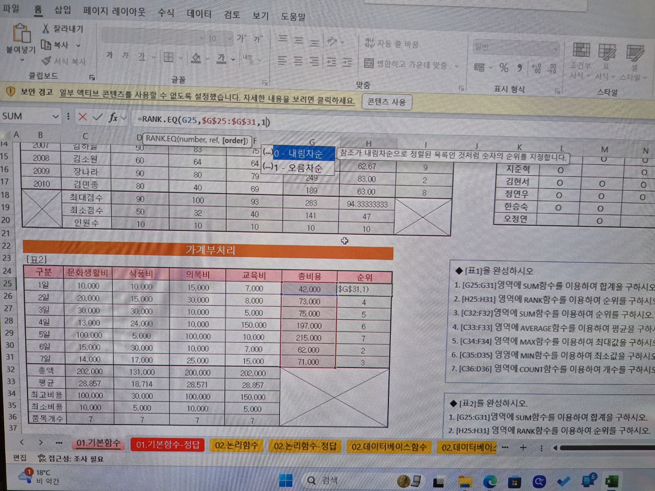Viewport: 655px width, 491px height.
Task: Select the 0 - 내림차순 order option
Action: point(304,153)
